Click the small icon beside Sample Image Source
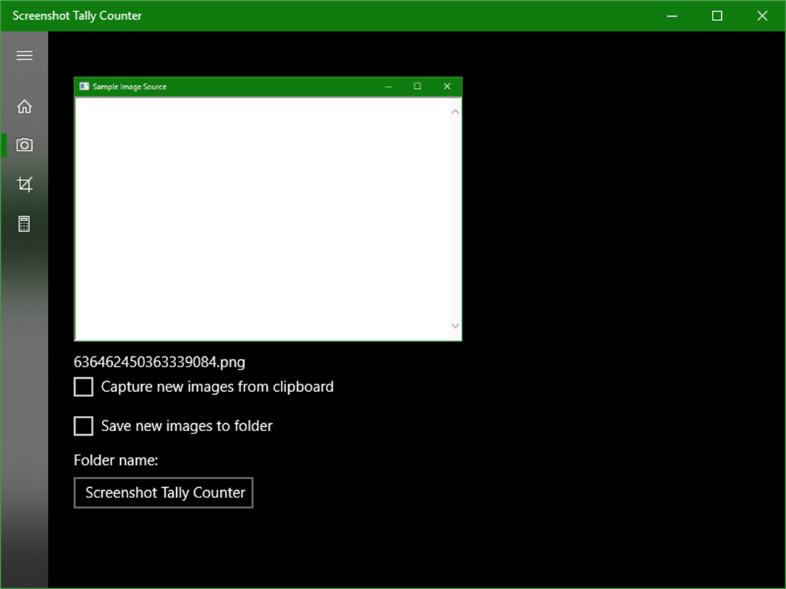786x589 pixels. 84,87
